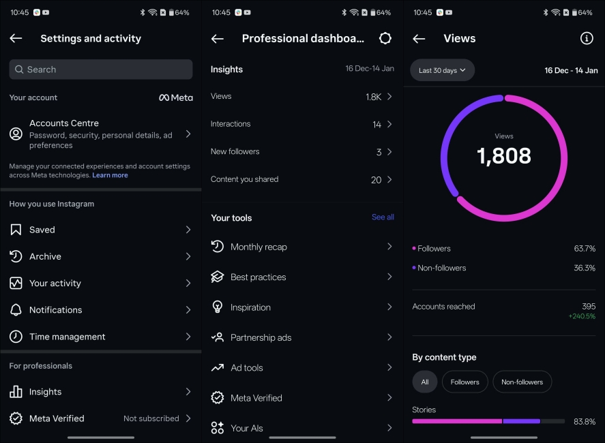The height and width of the screenshot is (443, 605).
Task: Expand the Interactions insights row
Action: [303, 123]
